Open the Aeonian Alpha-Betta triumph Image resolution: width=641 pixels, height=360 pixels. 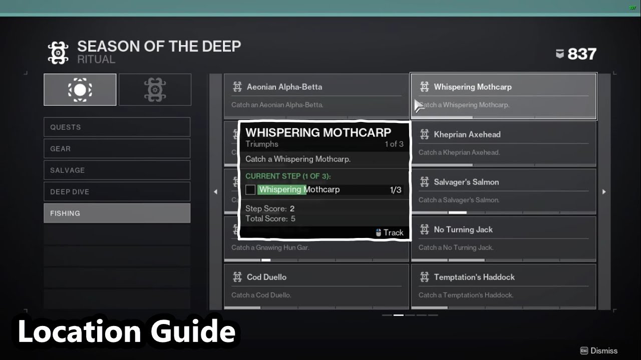pos(316,95)
